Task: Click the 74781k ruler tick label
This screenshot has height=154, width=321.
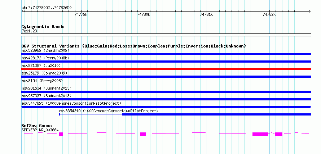Action: pyautogui.click(x=207, y=14)
